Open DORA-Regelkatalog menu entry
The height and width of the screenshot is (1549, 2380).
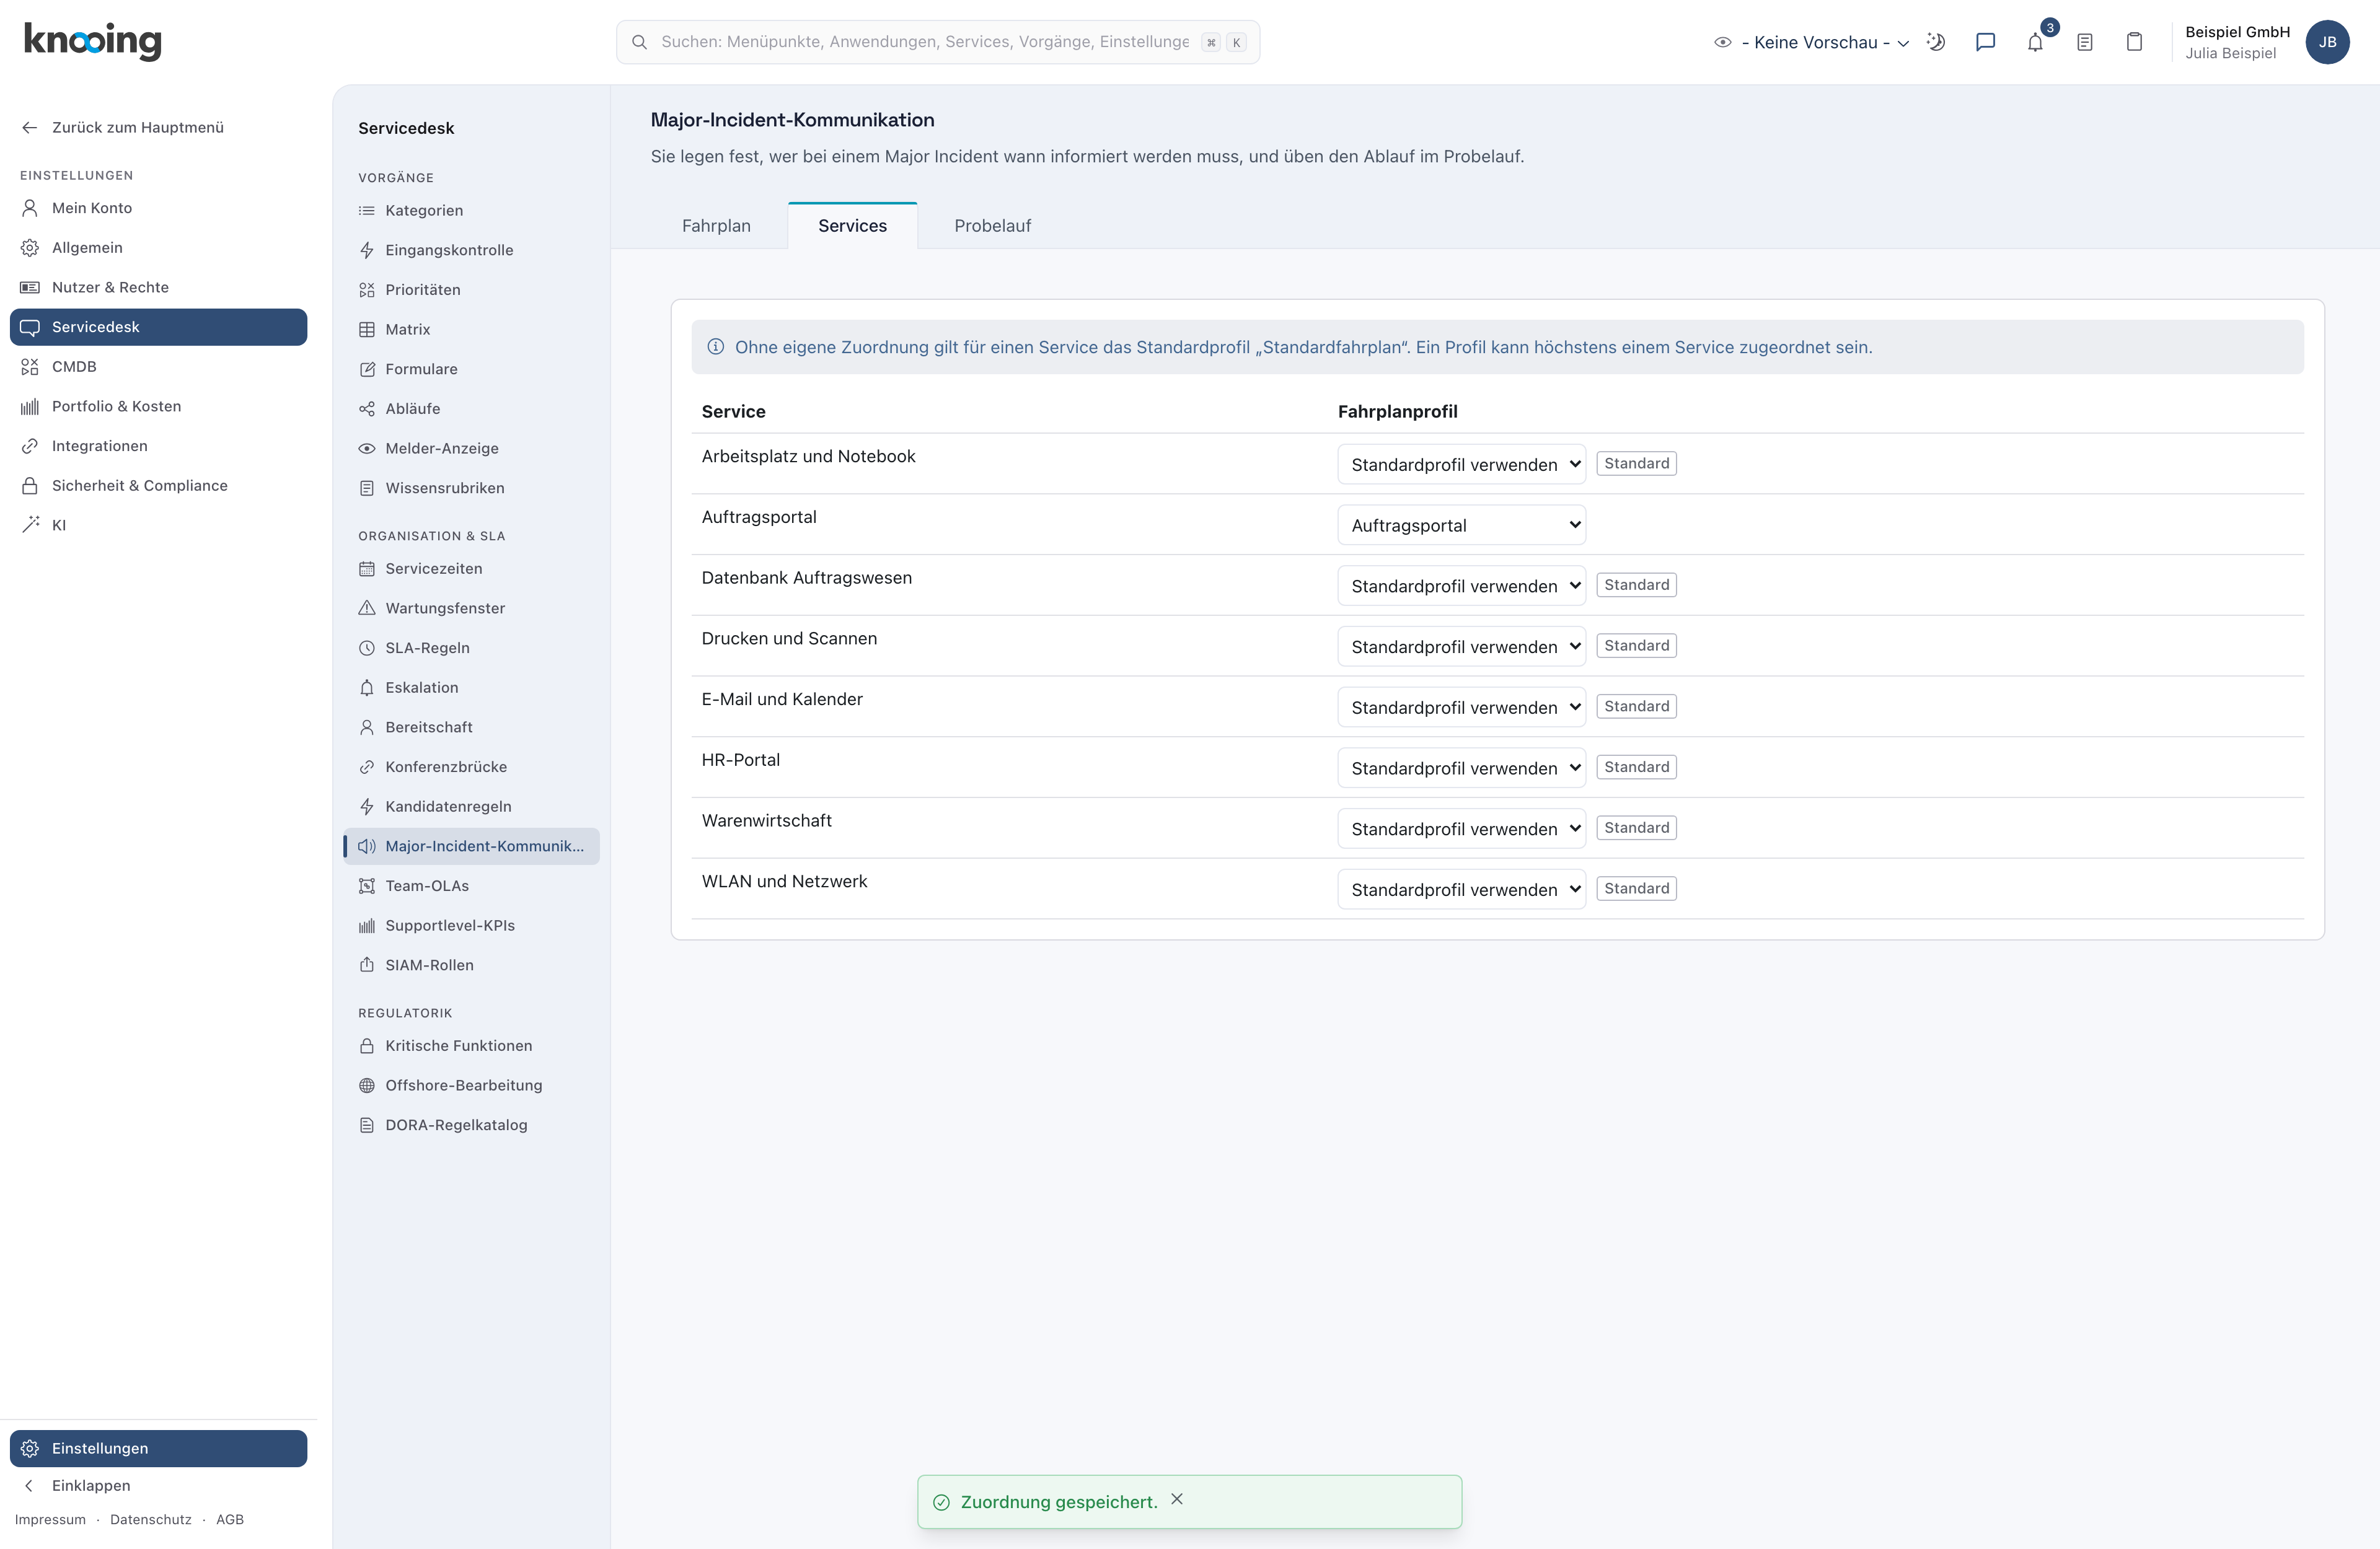click(471, 1125)
